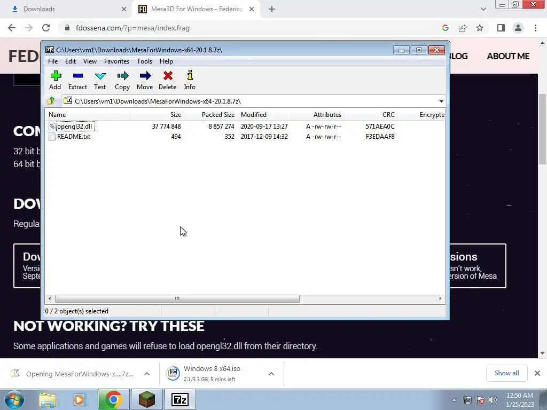This screenshot has width=547, height=410.
Task: Sort by Modified column header
Action: (x=264, y=115)
